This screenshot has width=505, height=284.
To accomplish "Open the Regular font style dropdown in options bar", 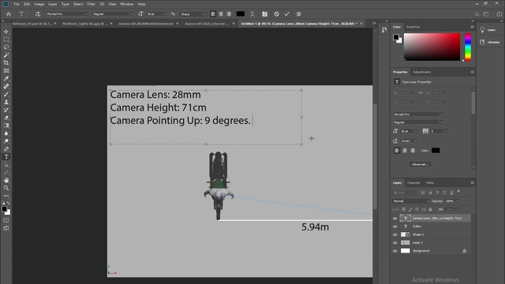I will pos(113,14).
